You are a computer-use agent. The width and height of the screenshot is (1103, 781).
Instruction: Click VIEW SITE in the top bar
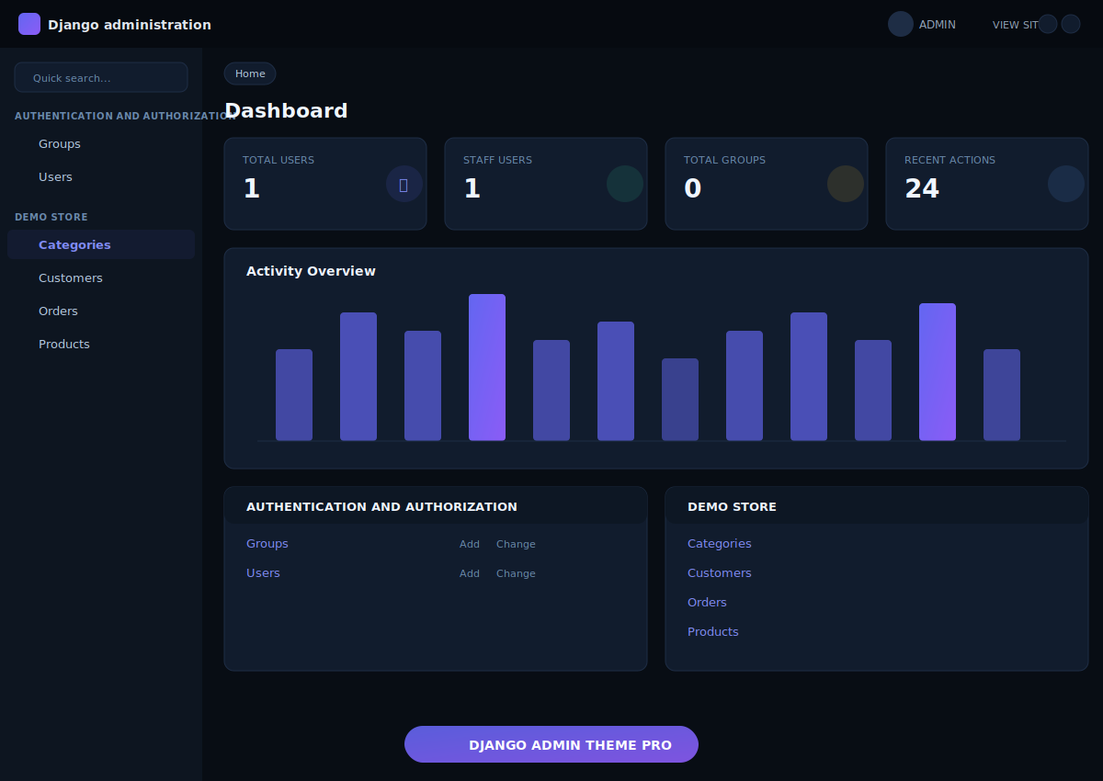click(x=1014, y=25)
